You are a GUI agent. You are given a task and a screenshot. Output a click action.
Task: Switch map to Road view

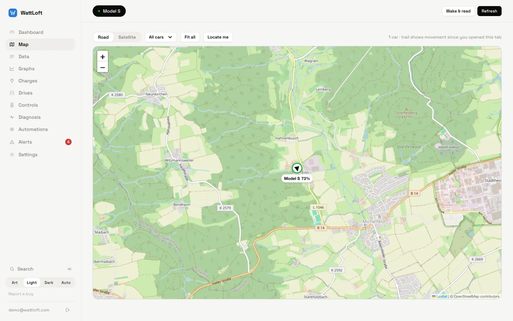[x=103, y=37]
